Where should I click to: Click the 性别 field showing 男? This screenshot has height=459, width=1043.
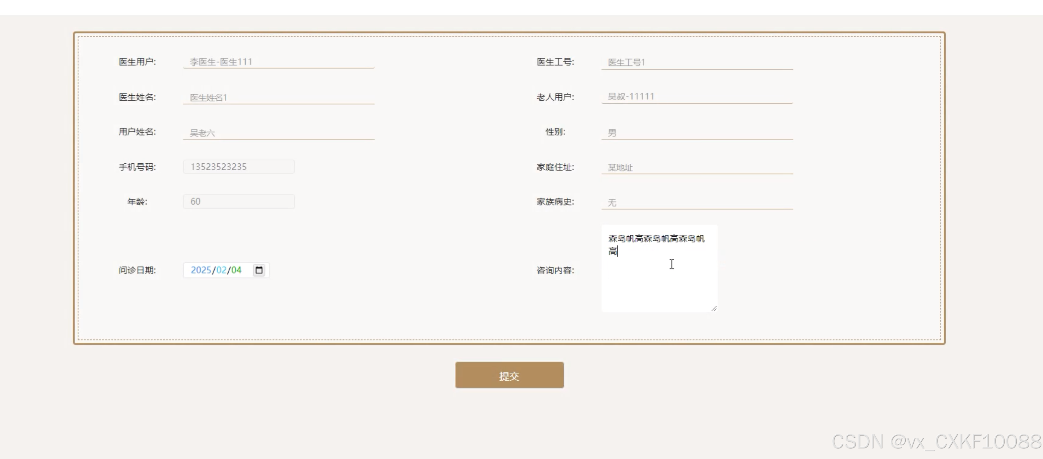coord(696,133)
